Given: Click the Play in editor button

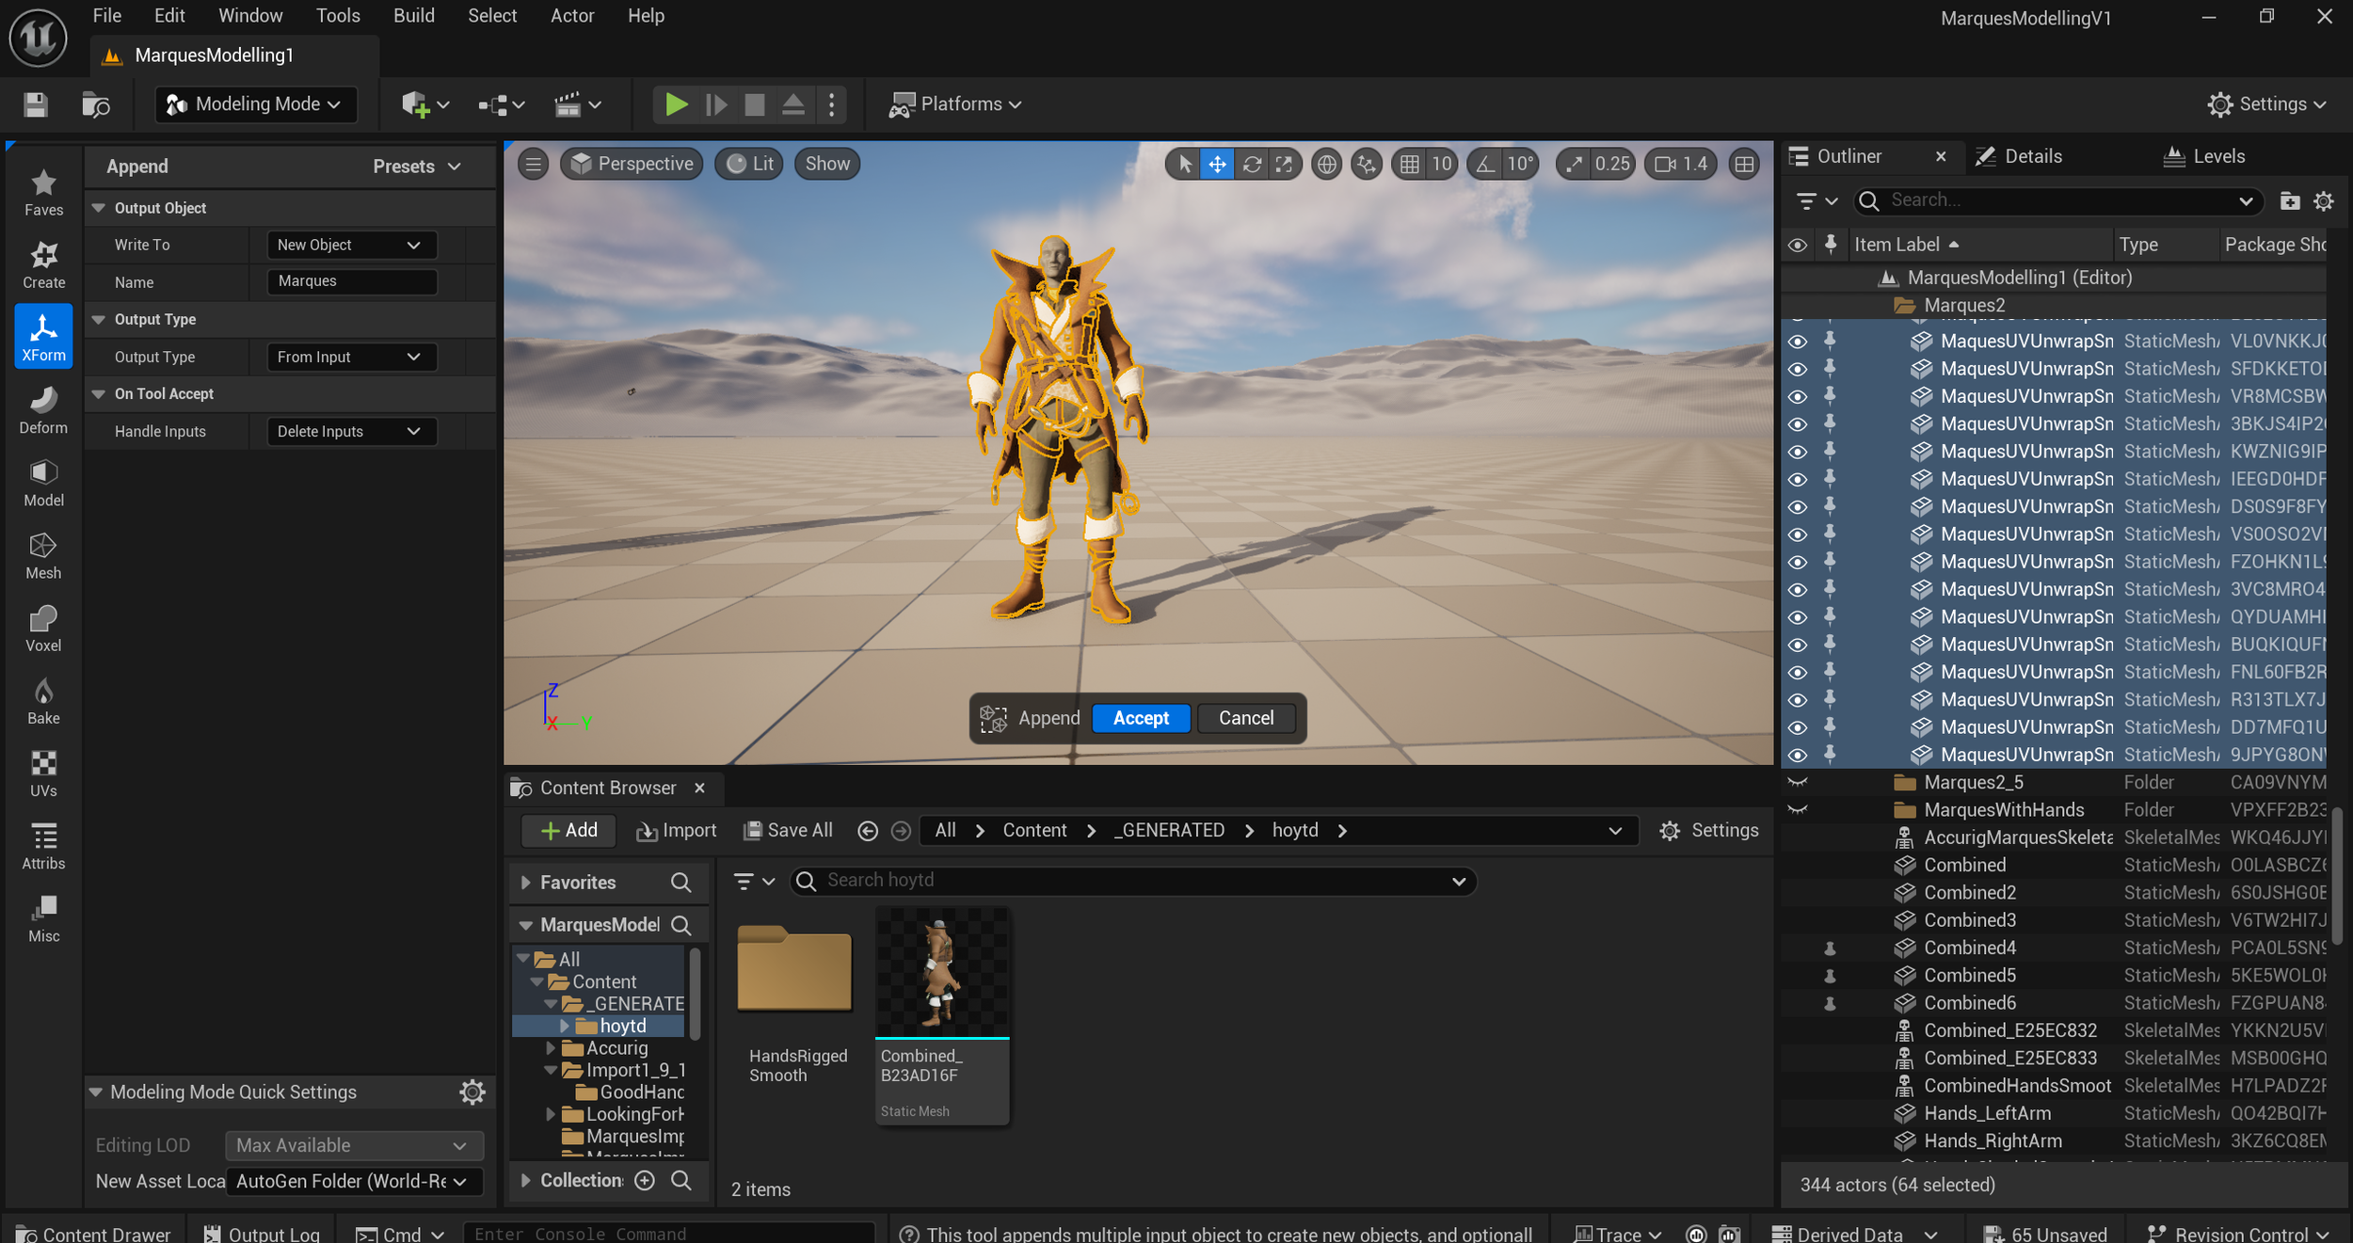Looking at the screenshot, I should [675, 104].
